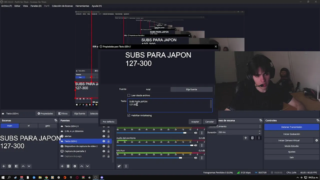Image resolution: width=320 pixels, height=180 pixels.
Task: Undock the Controles panel icon
Action: pyautogui.click(x=318, y=120)
